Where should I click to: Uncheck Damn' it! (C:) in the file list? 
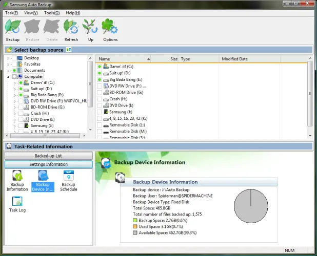tap(100, 67)
